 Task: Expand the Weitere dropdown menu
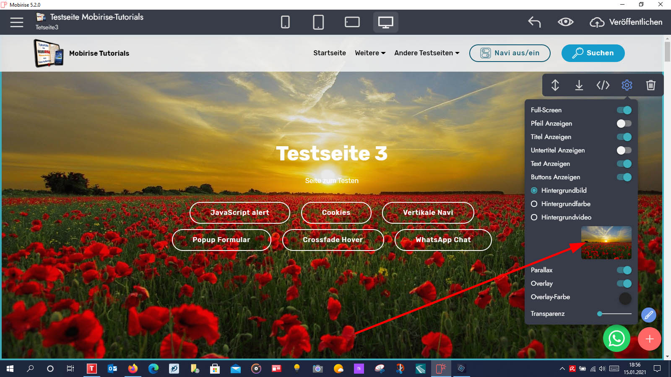coord(370,53)
